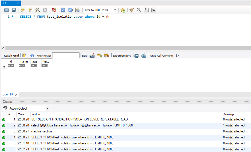Run EXPLAIN with magnifier lightning icon

click(38, 10)
